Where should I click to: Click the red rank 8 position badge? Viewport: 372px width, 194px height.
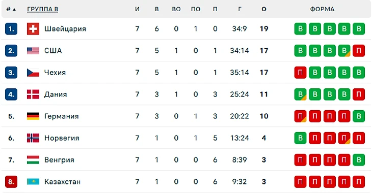tap(11, 182)
